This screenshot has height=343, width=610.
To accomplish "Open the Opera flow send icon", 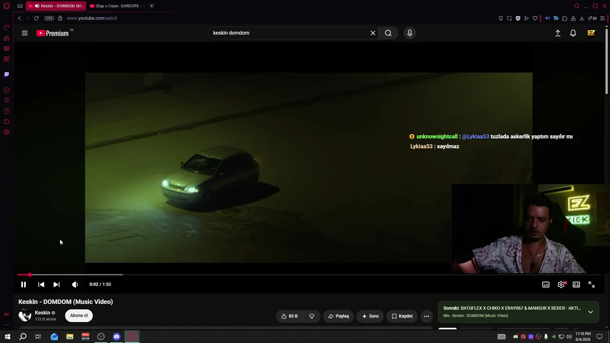I will (527, 18).
